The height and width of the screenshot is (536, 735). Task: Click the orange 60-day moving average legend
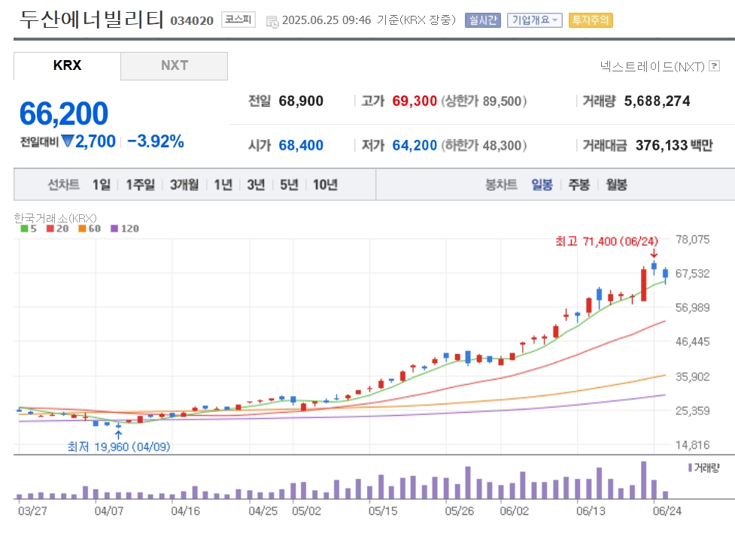coord(89,229)
